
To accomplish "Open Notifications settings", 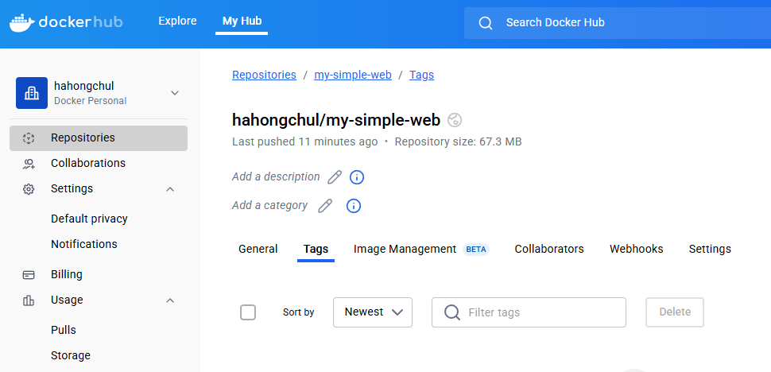I will pos(84,245).
